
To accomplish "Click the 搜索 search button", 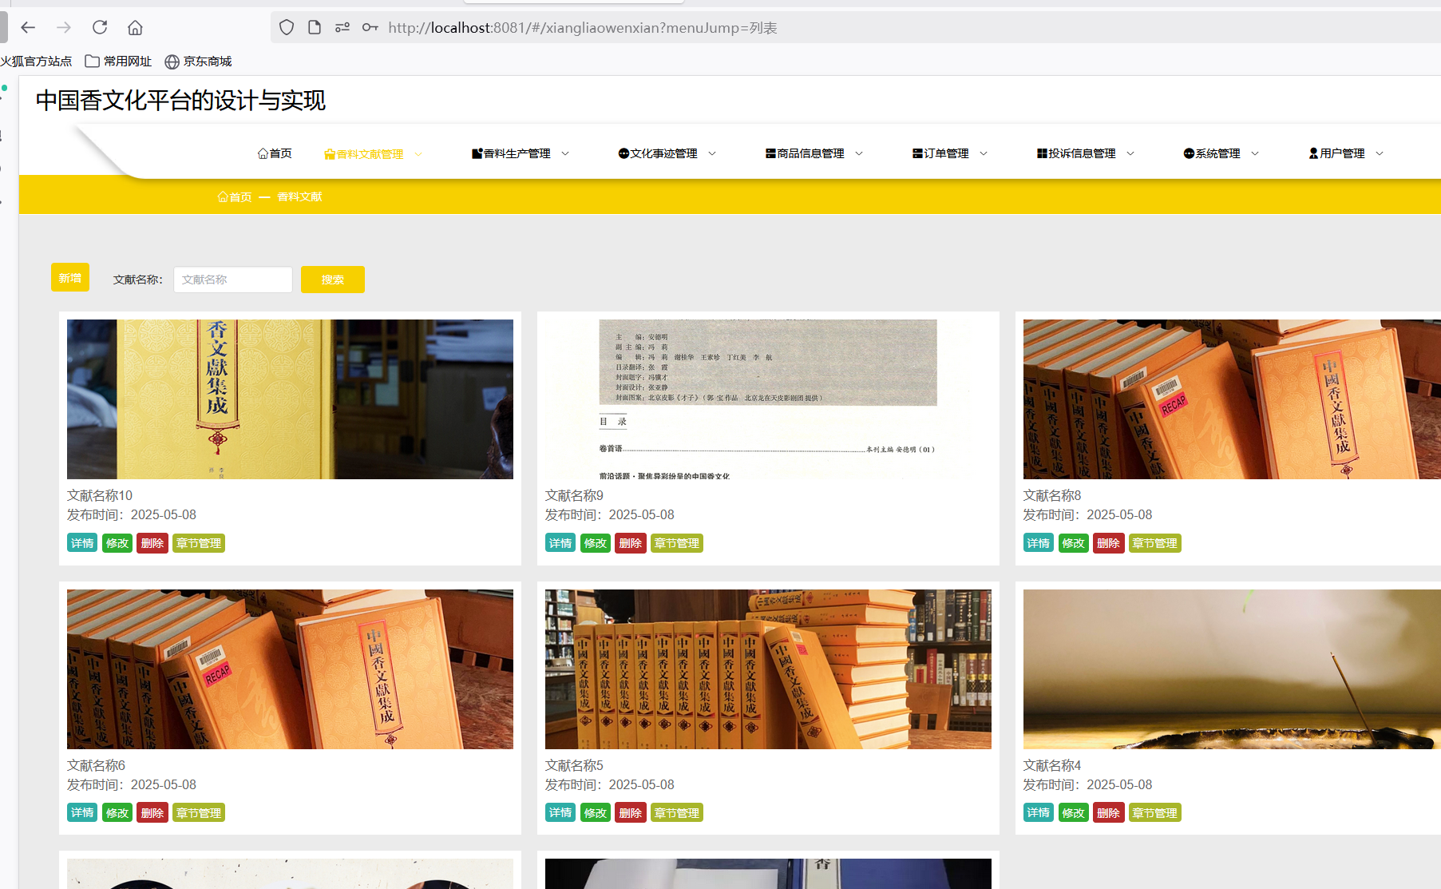I will click(332, 280).
